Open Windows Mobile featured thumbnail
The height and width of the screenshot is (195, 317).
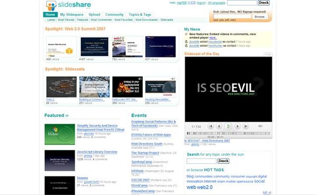pyautogui.click(x=60, y=134)
